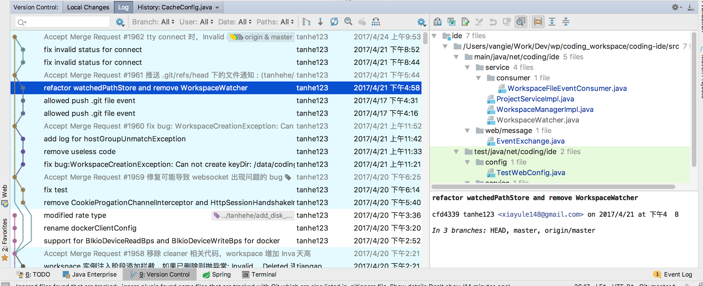
Task: Open the User filter dropdown
Action: point(196,22)
